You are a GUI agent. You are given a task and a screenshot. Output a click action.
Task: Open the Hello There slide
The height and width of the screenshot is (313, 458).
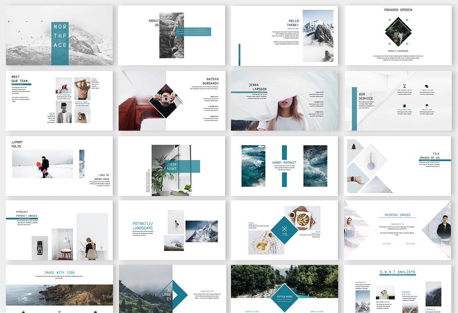tap(284, 35)
